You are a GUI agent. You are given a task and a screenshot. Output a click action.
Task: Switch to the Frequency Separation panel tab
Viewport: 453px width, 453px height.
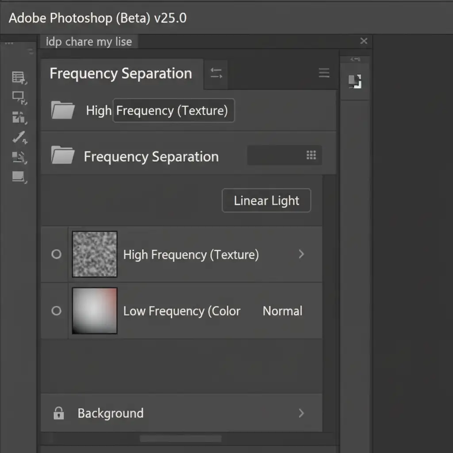click(x=121, y=73)
